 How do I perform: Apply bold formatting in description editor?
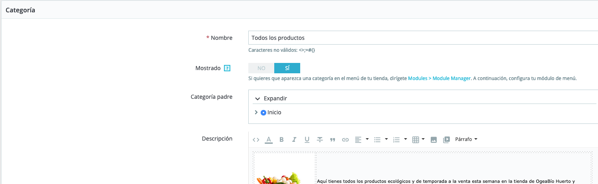click(281, 140)
